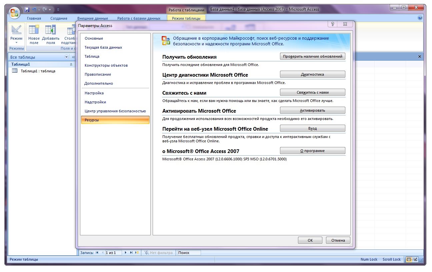Open the Конструкторы объектов category

(x=115, y=65)
